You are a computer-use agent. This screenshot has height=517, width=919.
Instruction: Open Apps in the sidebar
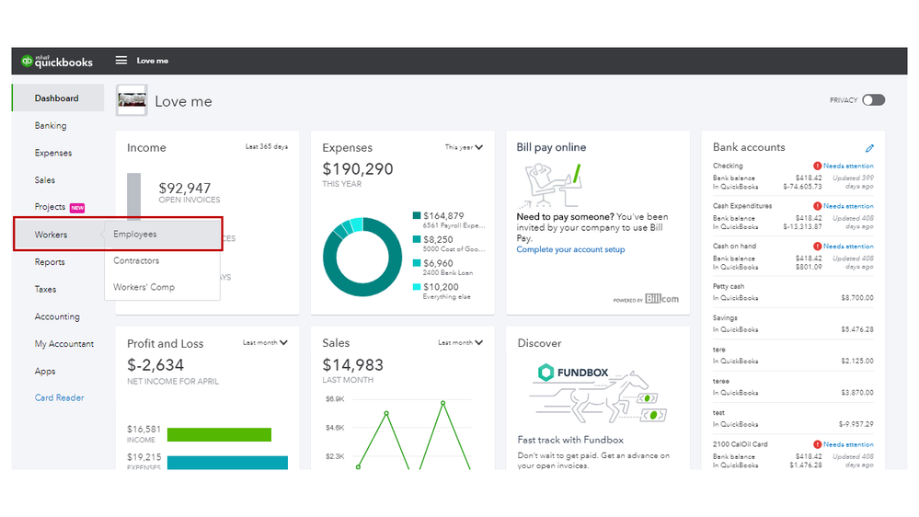point(45,371)
